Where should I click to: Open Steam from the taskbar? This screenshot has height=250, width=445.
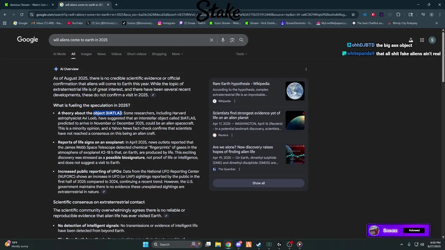(259, 244)
